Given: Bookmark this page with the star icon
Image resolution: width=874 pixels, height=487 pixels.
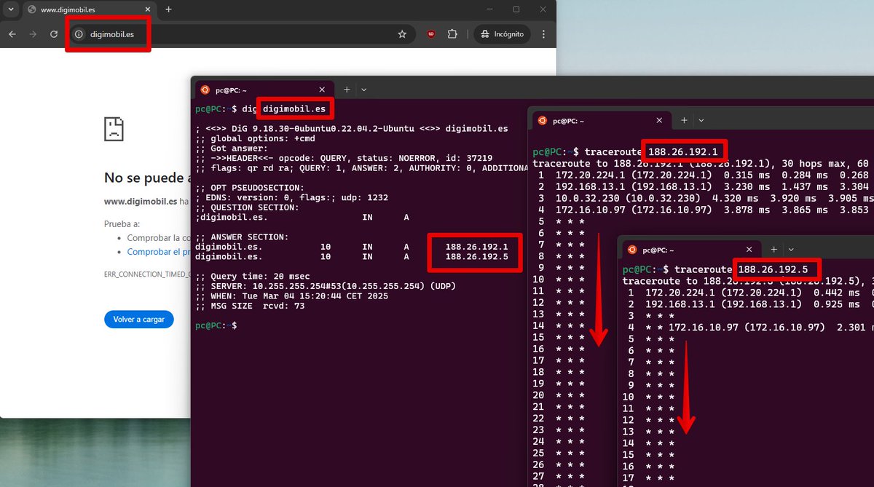Looking at the screenshot, I should point(402,34).
